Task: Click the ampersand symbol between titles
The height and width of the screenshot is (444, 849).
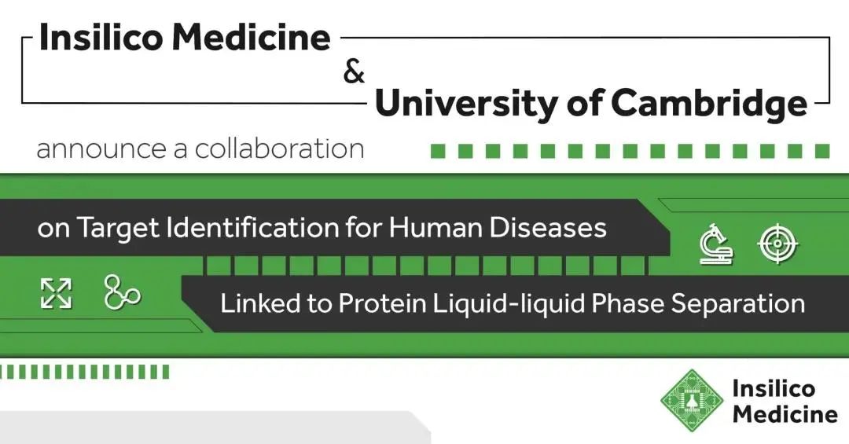Action: 355,72
